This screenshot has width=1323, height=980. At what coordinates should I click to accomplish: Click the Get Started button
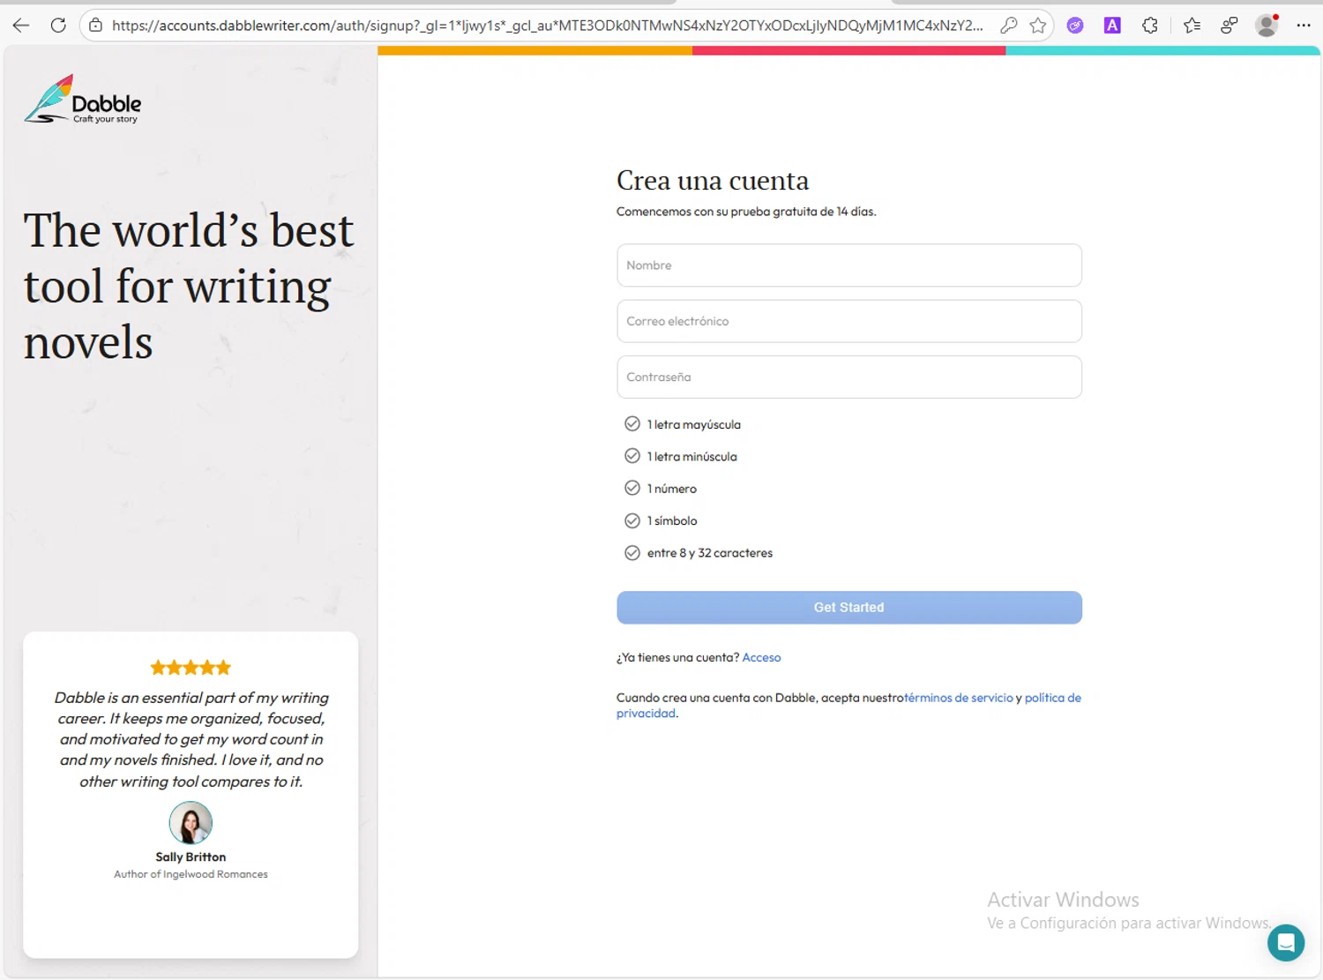[x=849, y=608]
